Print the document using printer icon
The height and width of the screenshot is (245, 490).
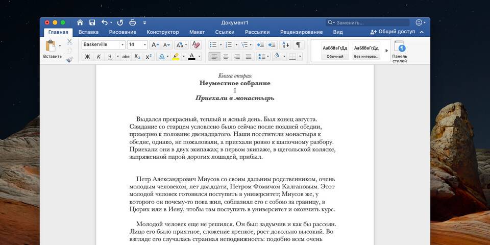click(x=133, y=22)
